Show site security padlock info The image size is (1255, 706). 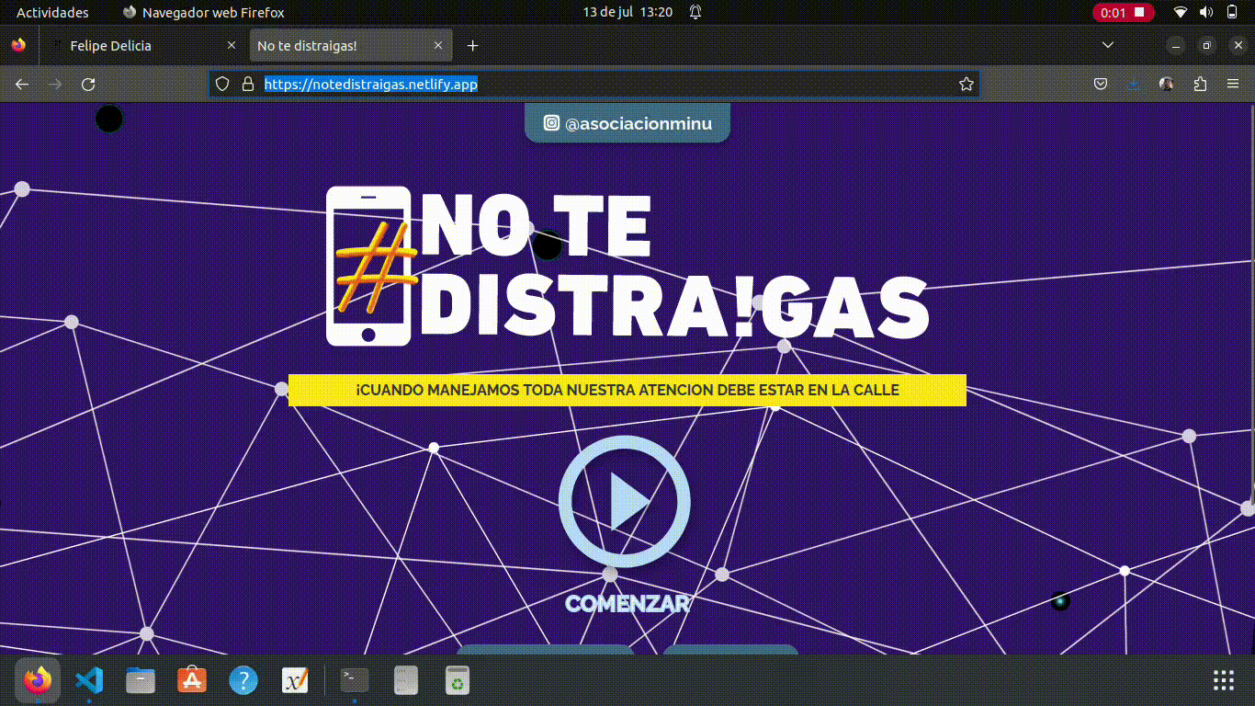coord(247,84)
